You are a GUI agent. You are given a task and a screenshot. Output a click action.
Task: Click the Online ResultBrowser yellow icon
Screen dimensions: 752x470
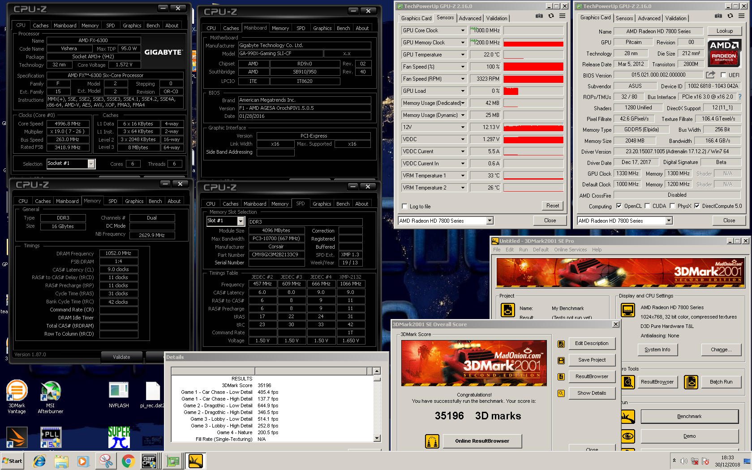[x=432, y=441]
